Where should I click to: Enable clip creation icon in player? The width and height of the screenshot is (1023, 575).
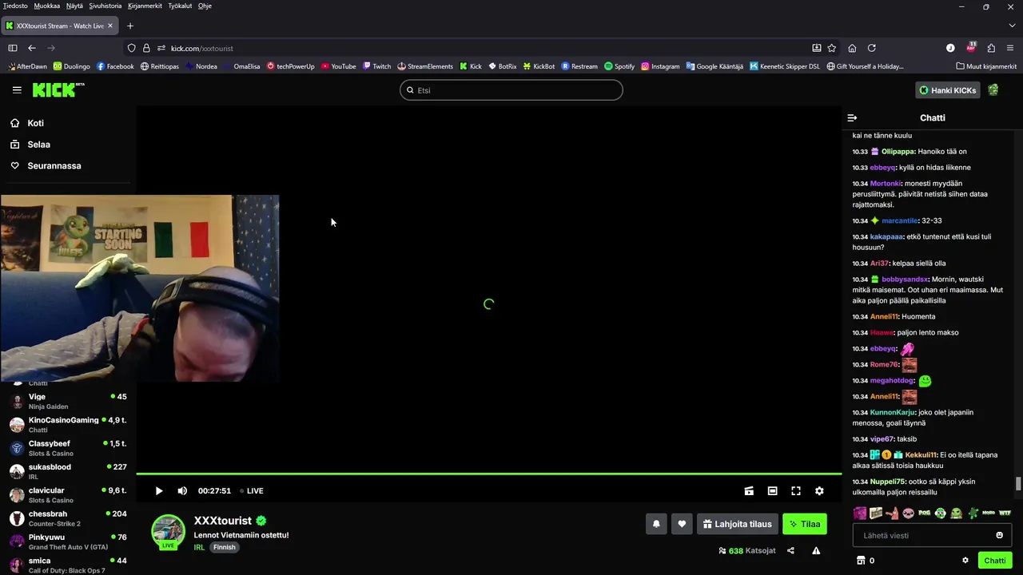[749, 491]
